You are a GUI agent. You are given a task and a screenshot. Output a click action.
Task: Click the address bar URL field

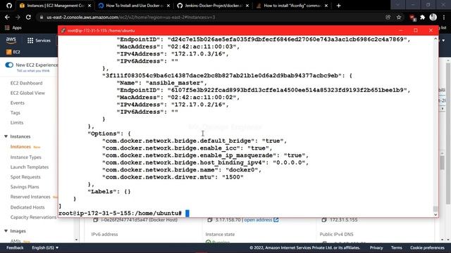coord(210,17)
